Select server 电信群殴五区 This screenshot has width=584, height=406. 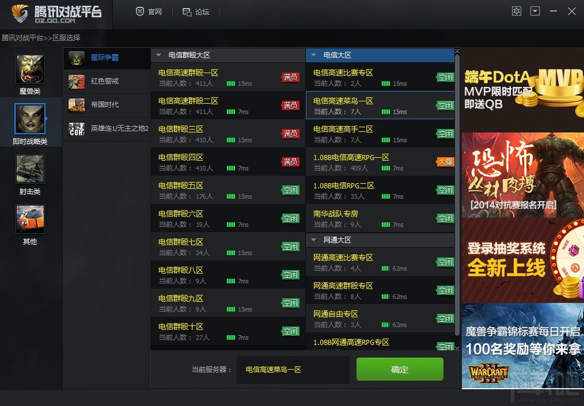point(228,191)
